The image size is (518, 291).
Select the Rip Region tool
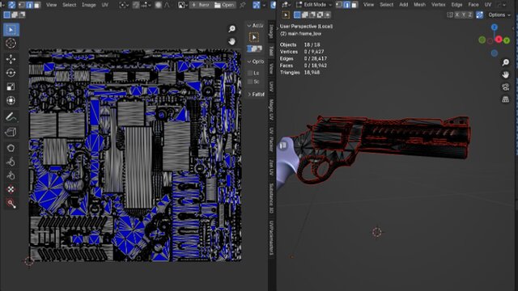tap(11, 132)
